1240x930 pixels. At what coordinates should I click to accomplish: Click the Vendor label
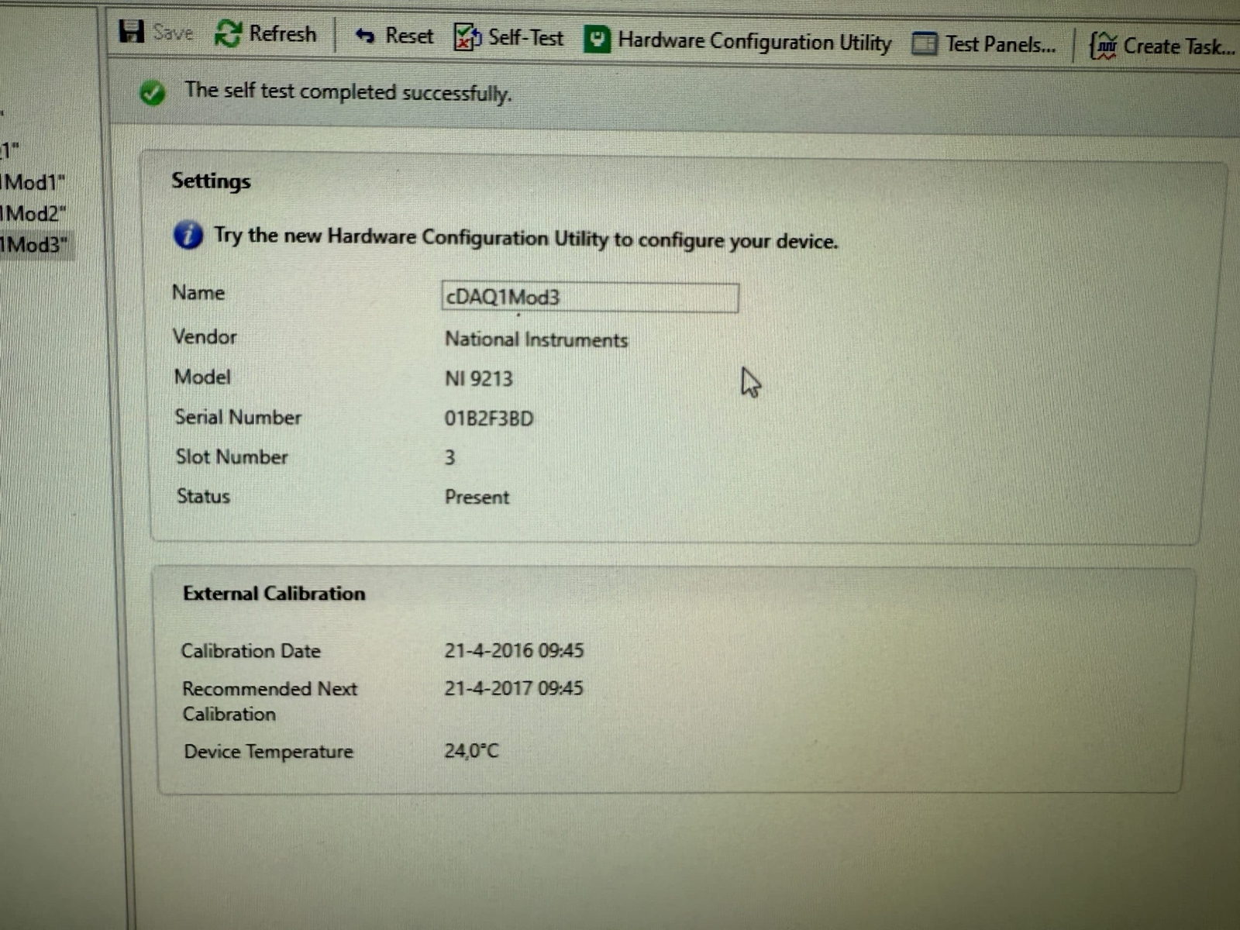point(205,337)
